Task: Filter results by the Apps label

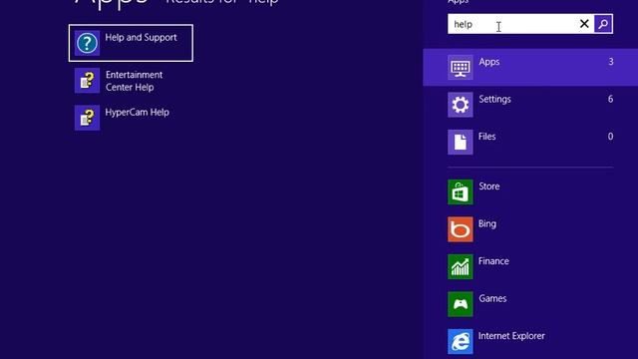Action: [x=489, y=62]
